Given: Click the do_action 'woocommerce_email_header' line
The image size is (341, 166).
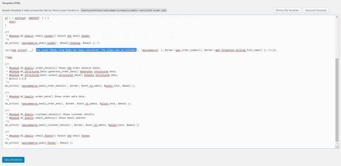Looking at the screenshot, I should pyautogui.click(x=52, y=43).
